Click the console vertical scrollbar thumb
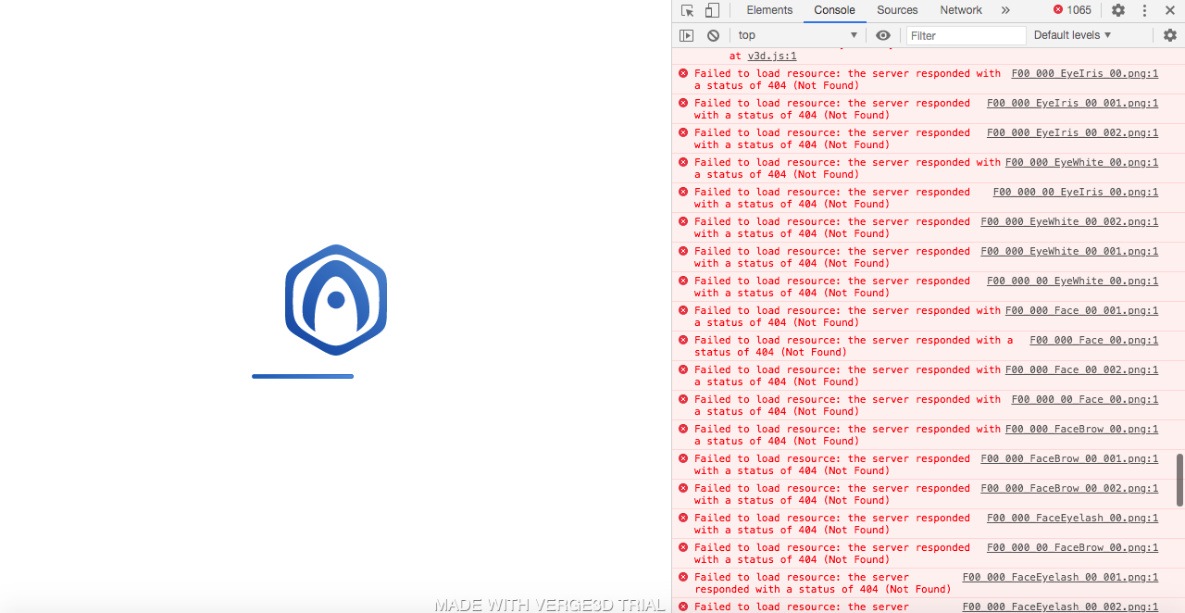The image size is (1185, 613). click(1179, 480)
